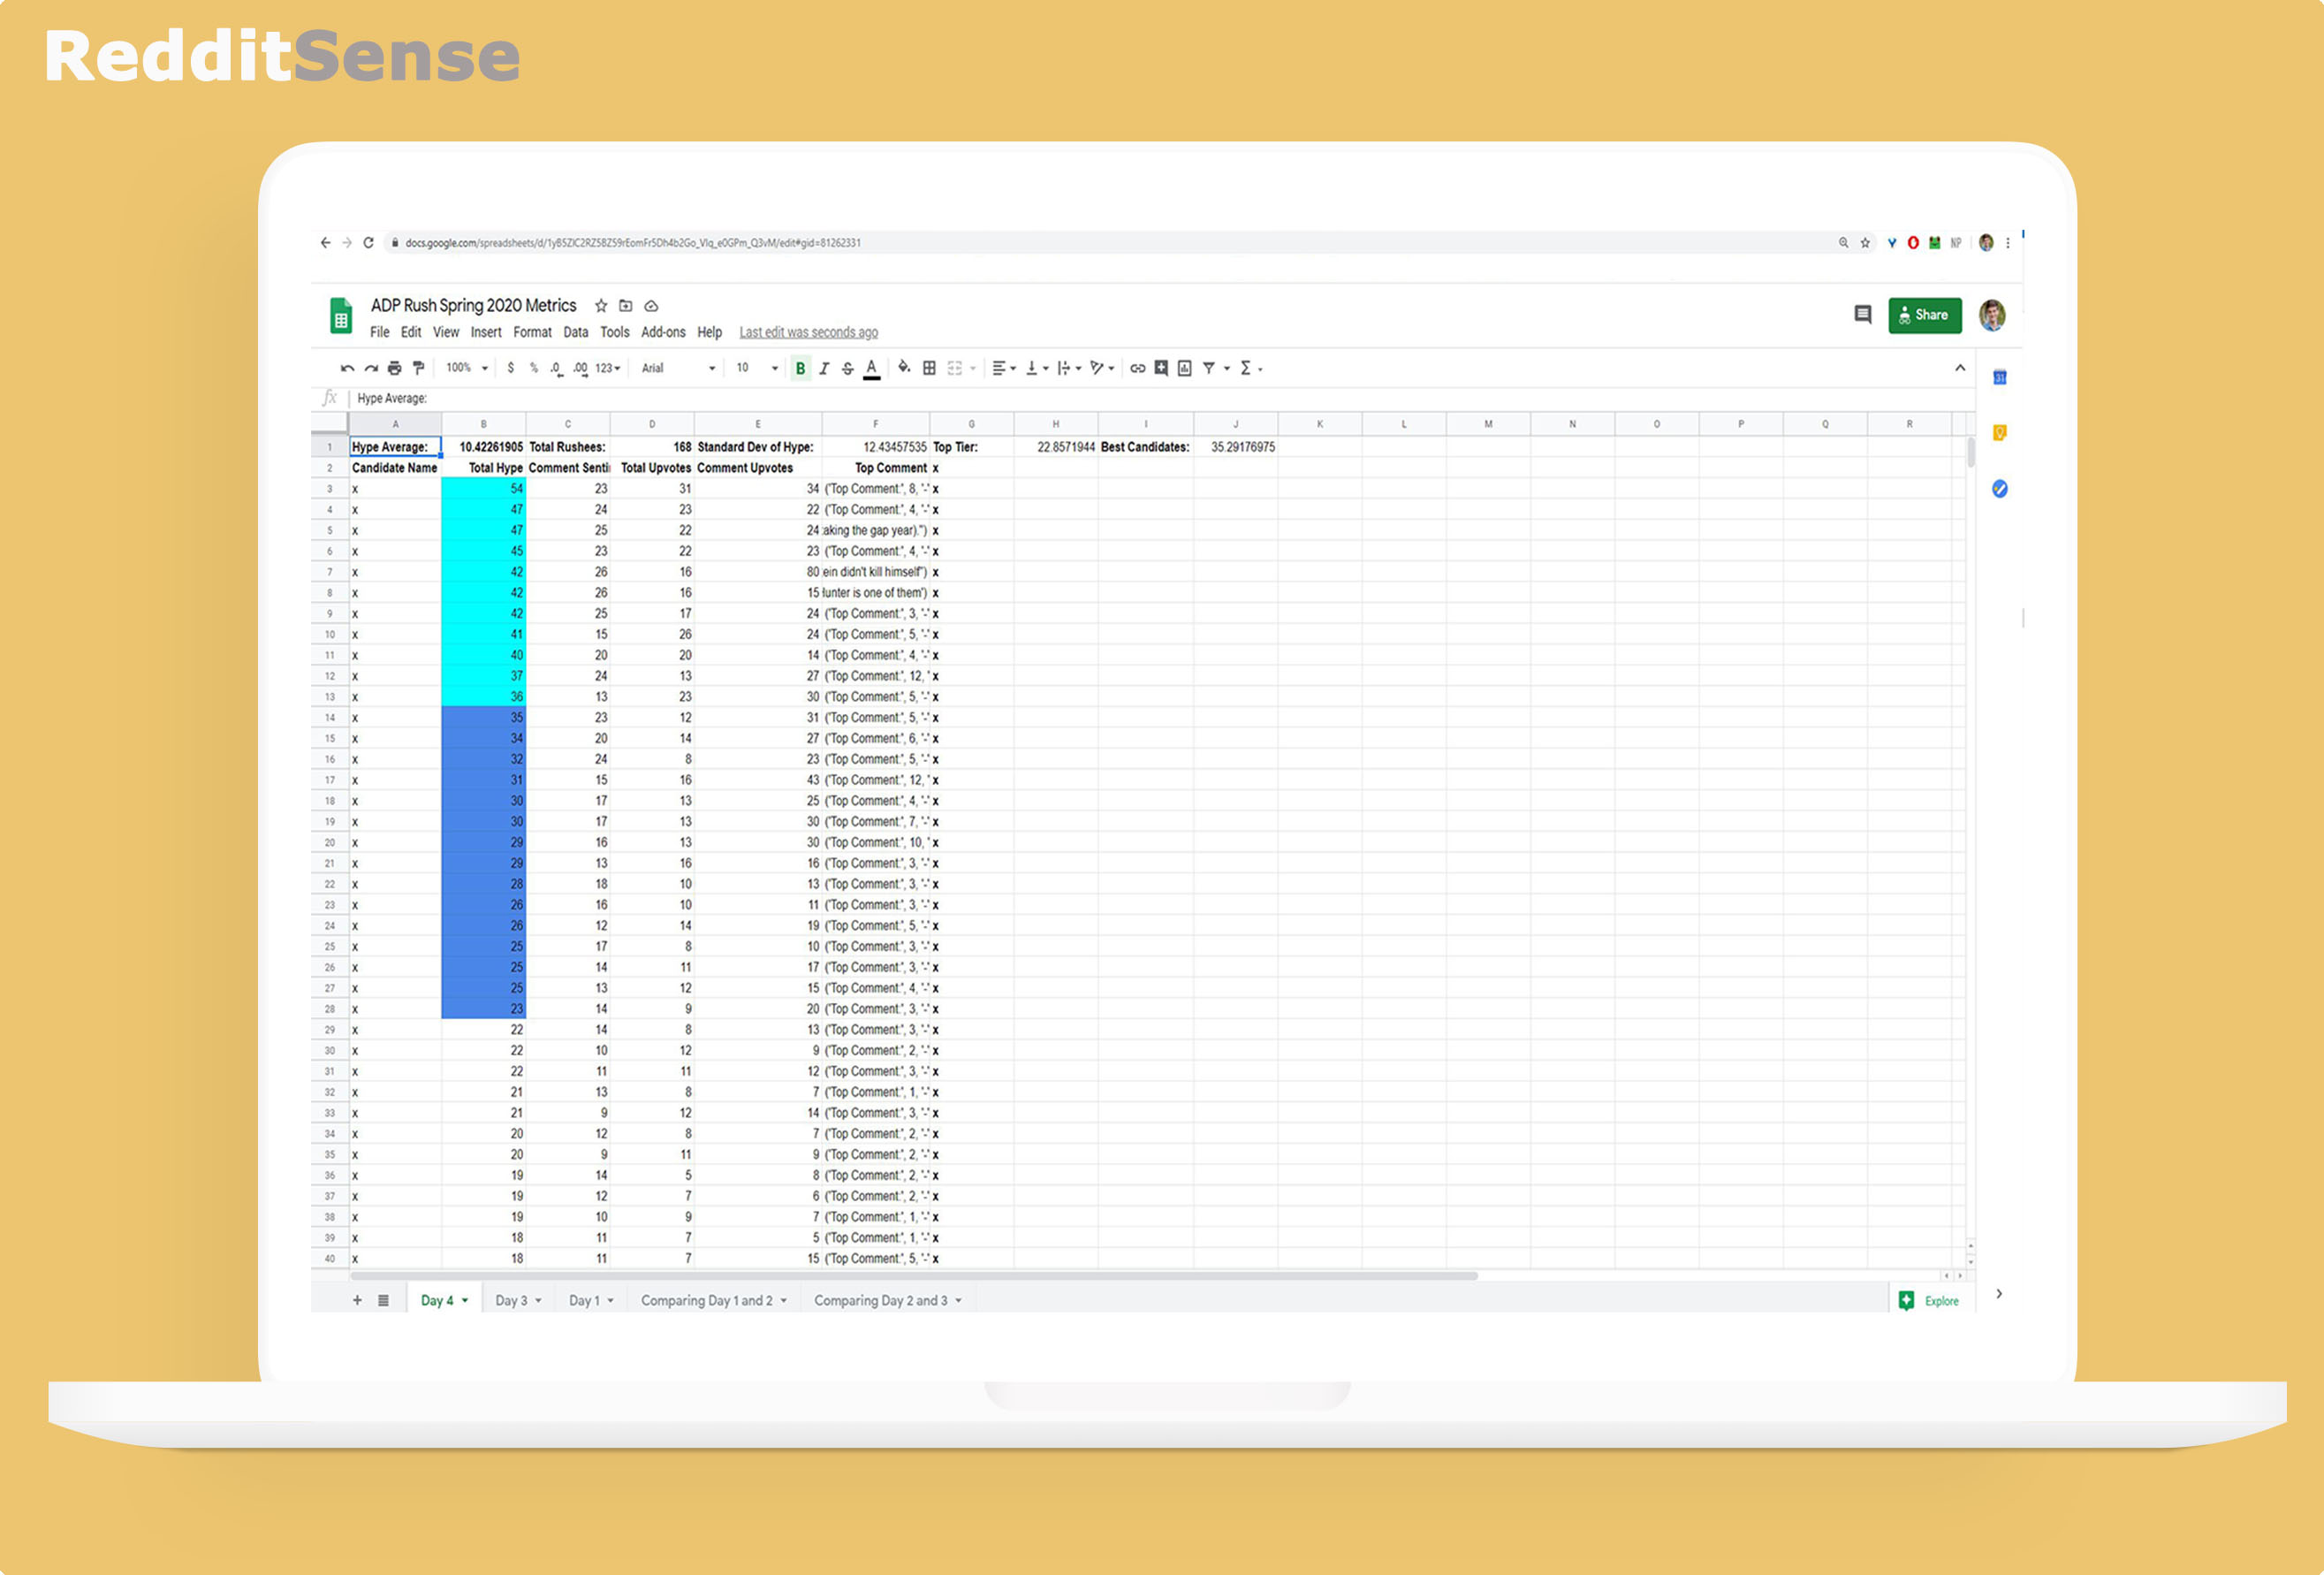Click the green Share button
Screen dimensions: 2324x1575
(1925, 315)
